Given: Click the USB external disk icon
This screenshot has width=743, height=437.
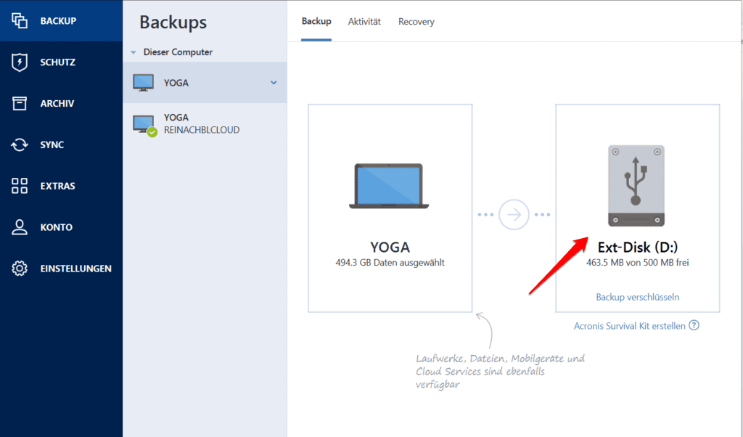Looking at the screenshot, I should tap(636, 186).
